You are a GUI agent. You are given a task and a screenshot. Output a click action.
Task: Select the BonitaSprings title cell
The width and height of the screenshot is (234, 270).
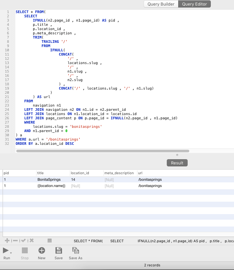tap(49, 179)
